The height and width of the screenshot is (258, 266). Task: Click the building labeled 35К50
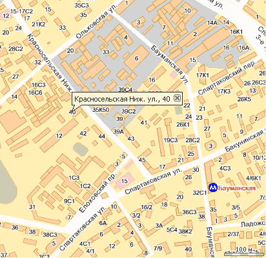[101, 109]
